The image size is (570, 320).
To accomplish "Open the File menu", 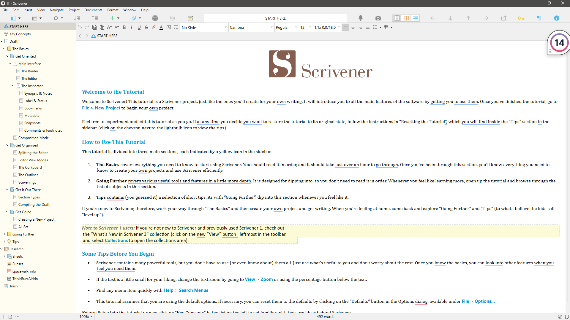I will [x=5, y=10].
